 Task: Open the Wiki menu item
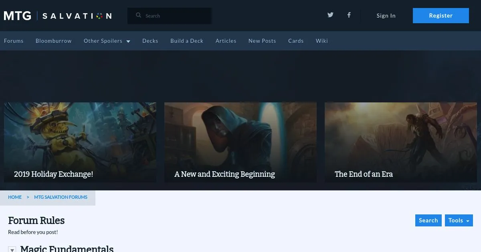click(x=322, y=41)
